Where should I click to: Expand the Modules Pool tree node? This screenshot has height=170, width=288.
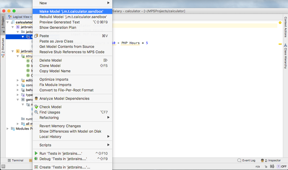tap(8, 129)
